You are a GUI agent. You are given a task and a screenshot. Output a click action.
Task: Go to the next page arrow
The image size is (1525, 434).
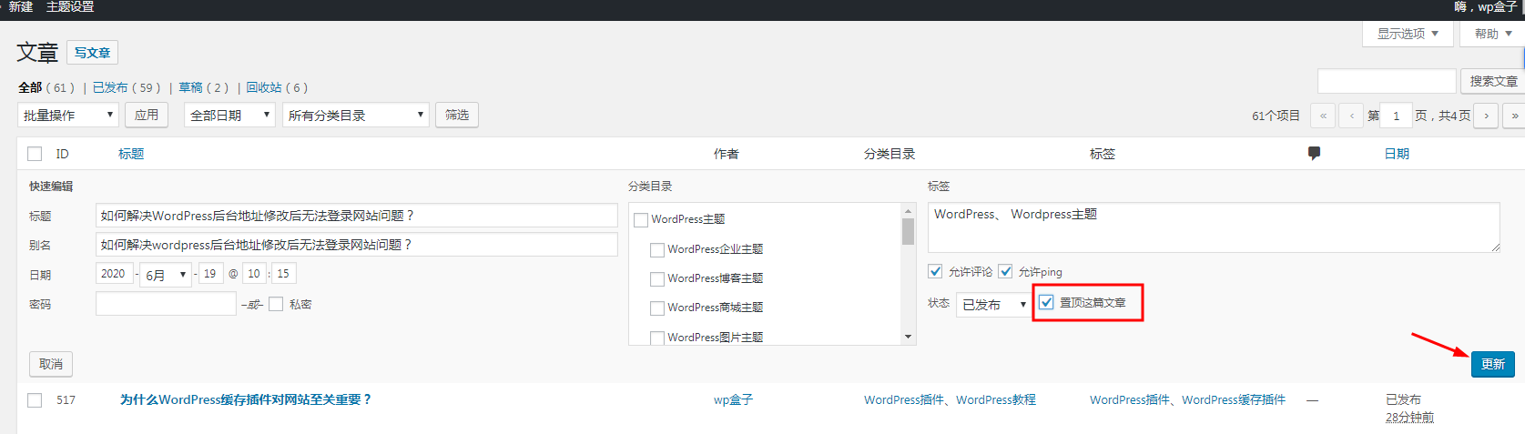point(1486,116)
